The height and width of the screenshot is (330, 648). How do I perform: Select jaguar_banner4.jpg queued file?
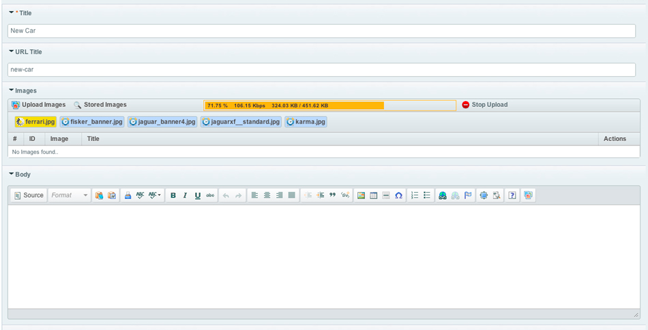162,122
